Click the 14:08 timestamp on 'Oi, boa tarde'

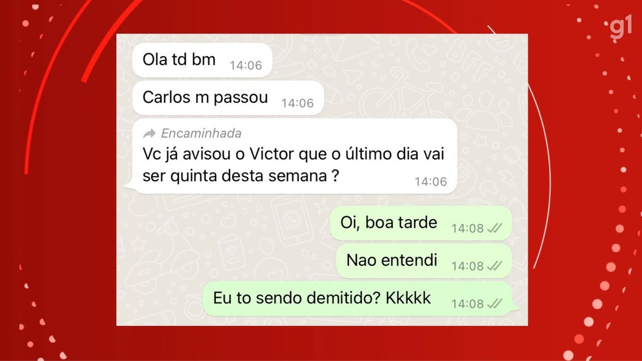point(468,229)
